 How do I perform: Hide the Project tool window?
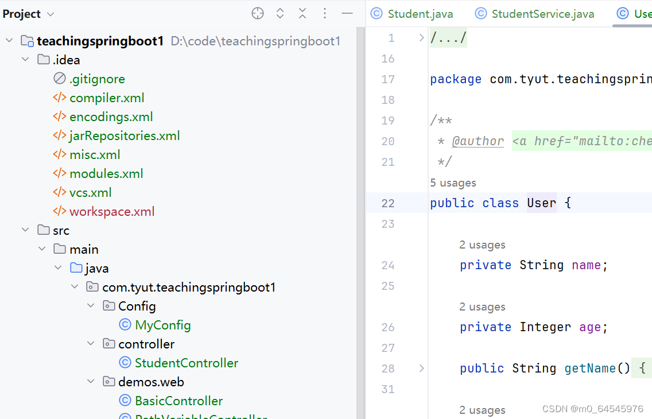pyautogui.click(x=347, y=13)
